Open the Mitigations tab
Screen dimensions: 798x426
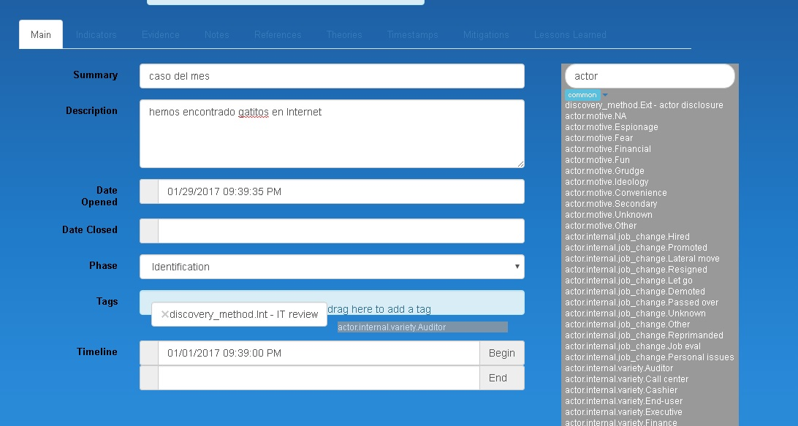(x=486, y=34)
